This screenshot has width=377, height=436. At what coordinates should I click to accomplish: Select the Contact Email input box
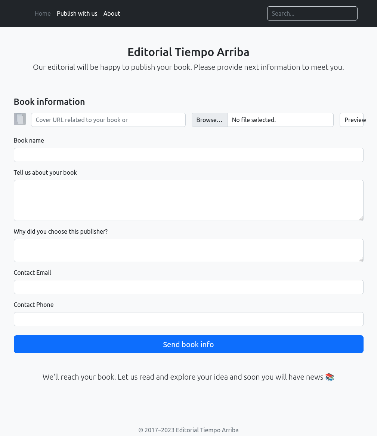(x=188, y=287)
